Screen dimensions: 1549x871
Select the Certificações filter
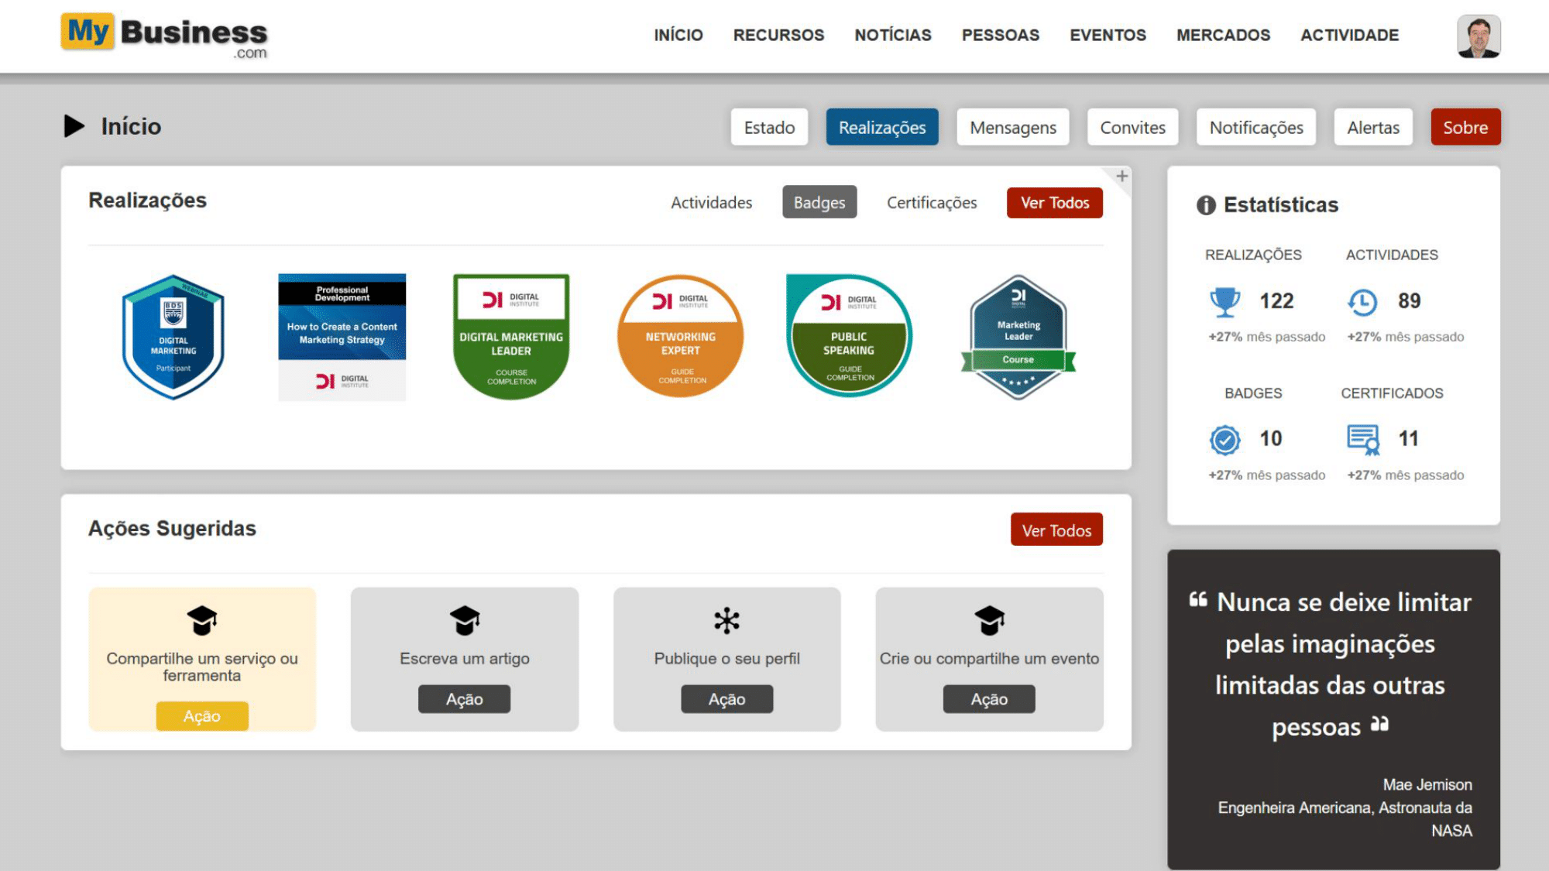point(931,202)
